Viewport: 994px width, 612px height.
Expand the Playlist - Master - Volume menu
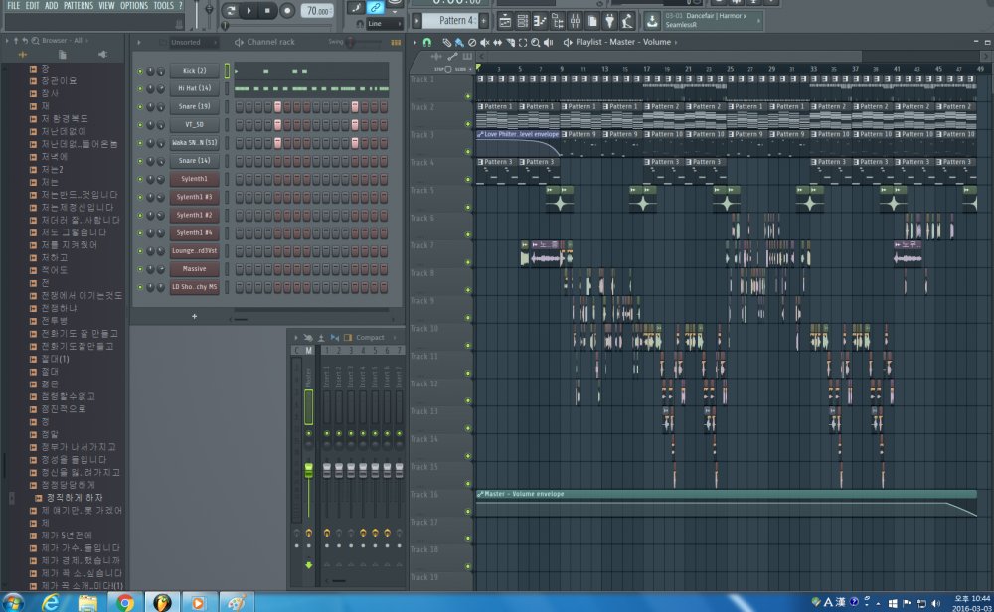point(621,43)
